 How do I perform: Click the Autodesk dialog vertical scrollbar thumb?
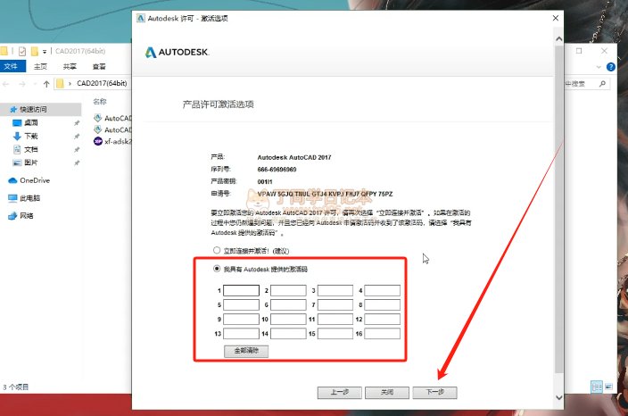click(558, 210)
